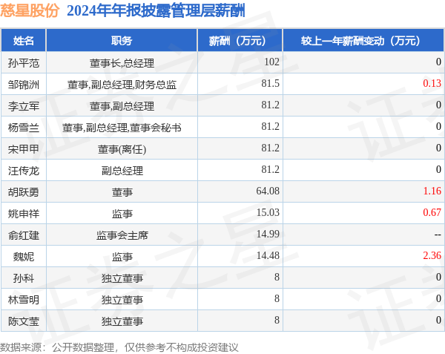Click the salary value 14.48
Image resolution: width=445 pixels, height=354 pixels.
(x=268, y=255)
